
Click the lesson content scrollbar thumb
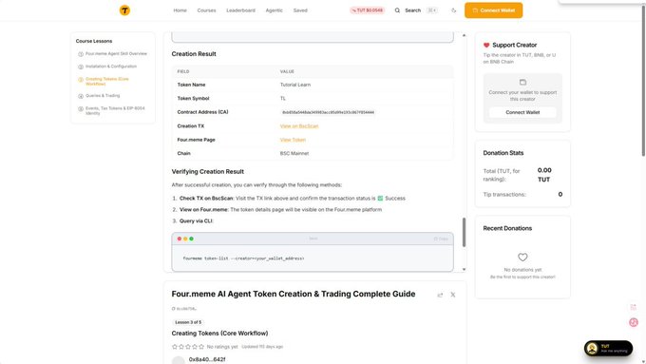tap(464, 232)
